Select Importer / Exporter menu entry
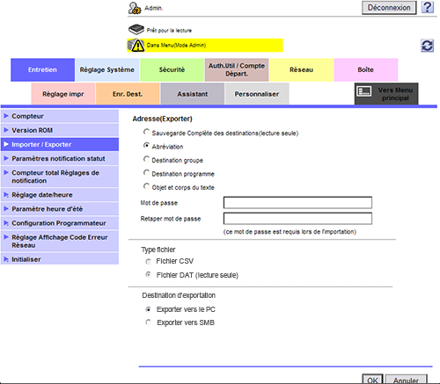This screenshot has height=384, width=440. [60, 144]
